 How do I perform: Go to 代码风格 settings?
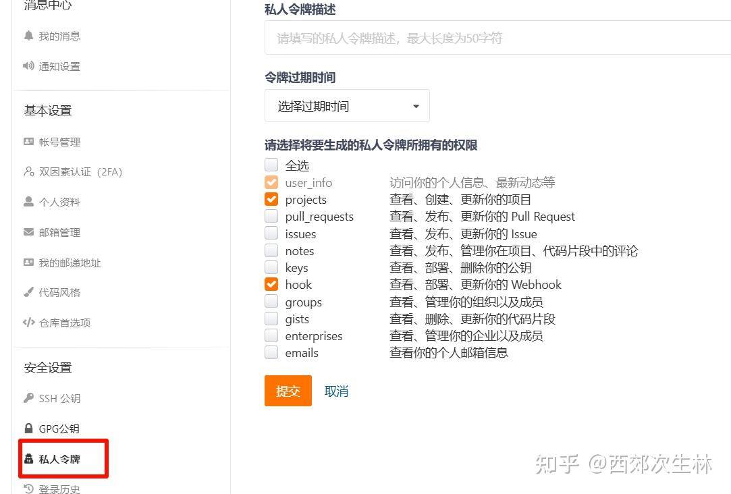pos(59,293)
